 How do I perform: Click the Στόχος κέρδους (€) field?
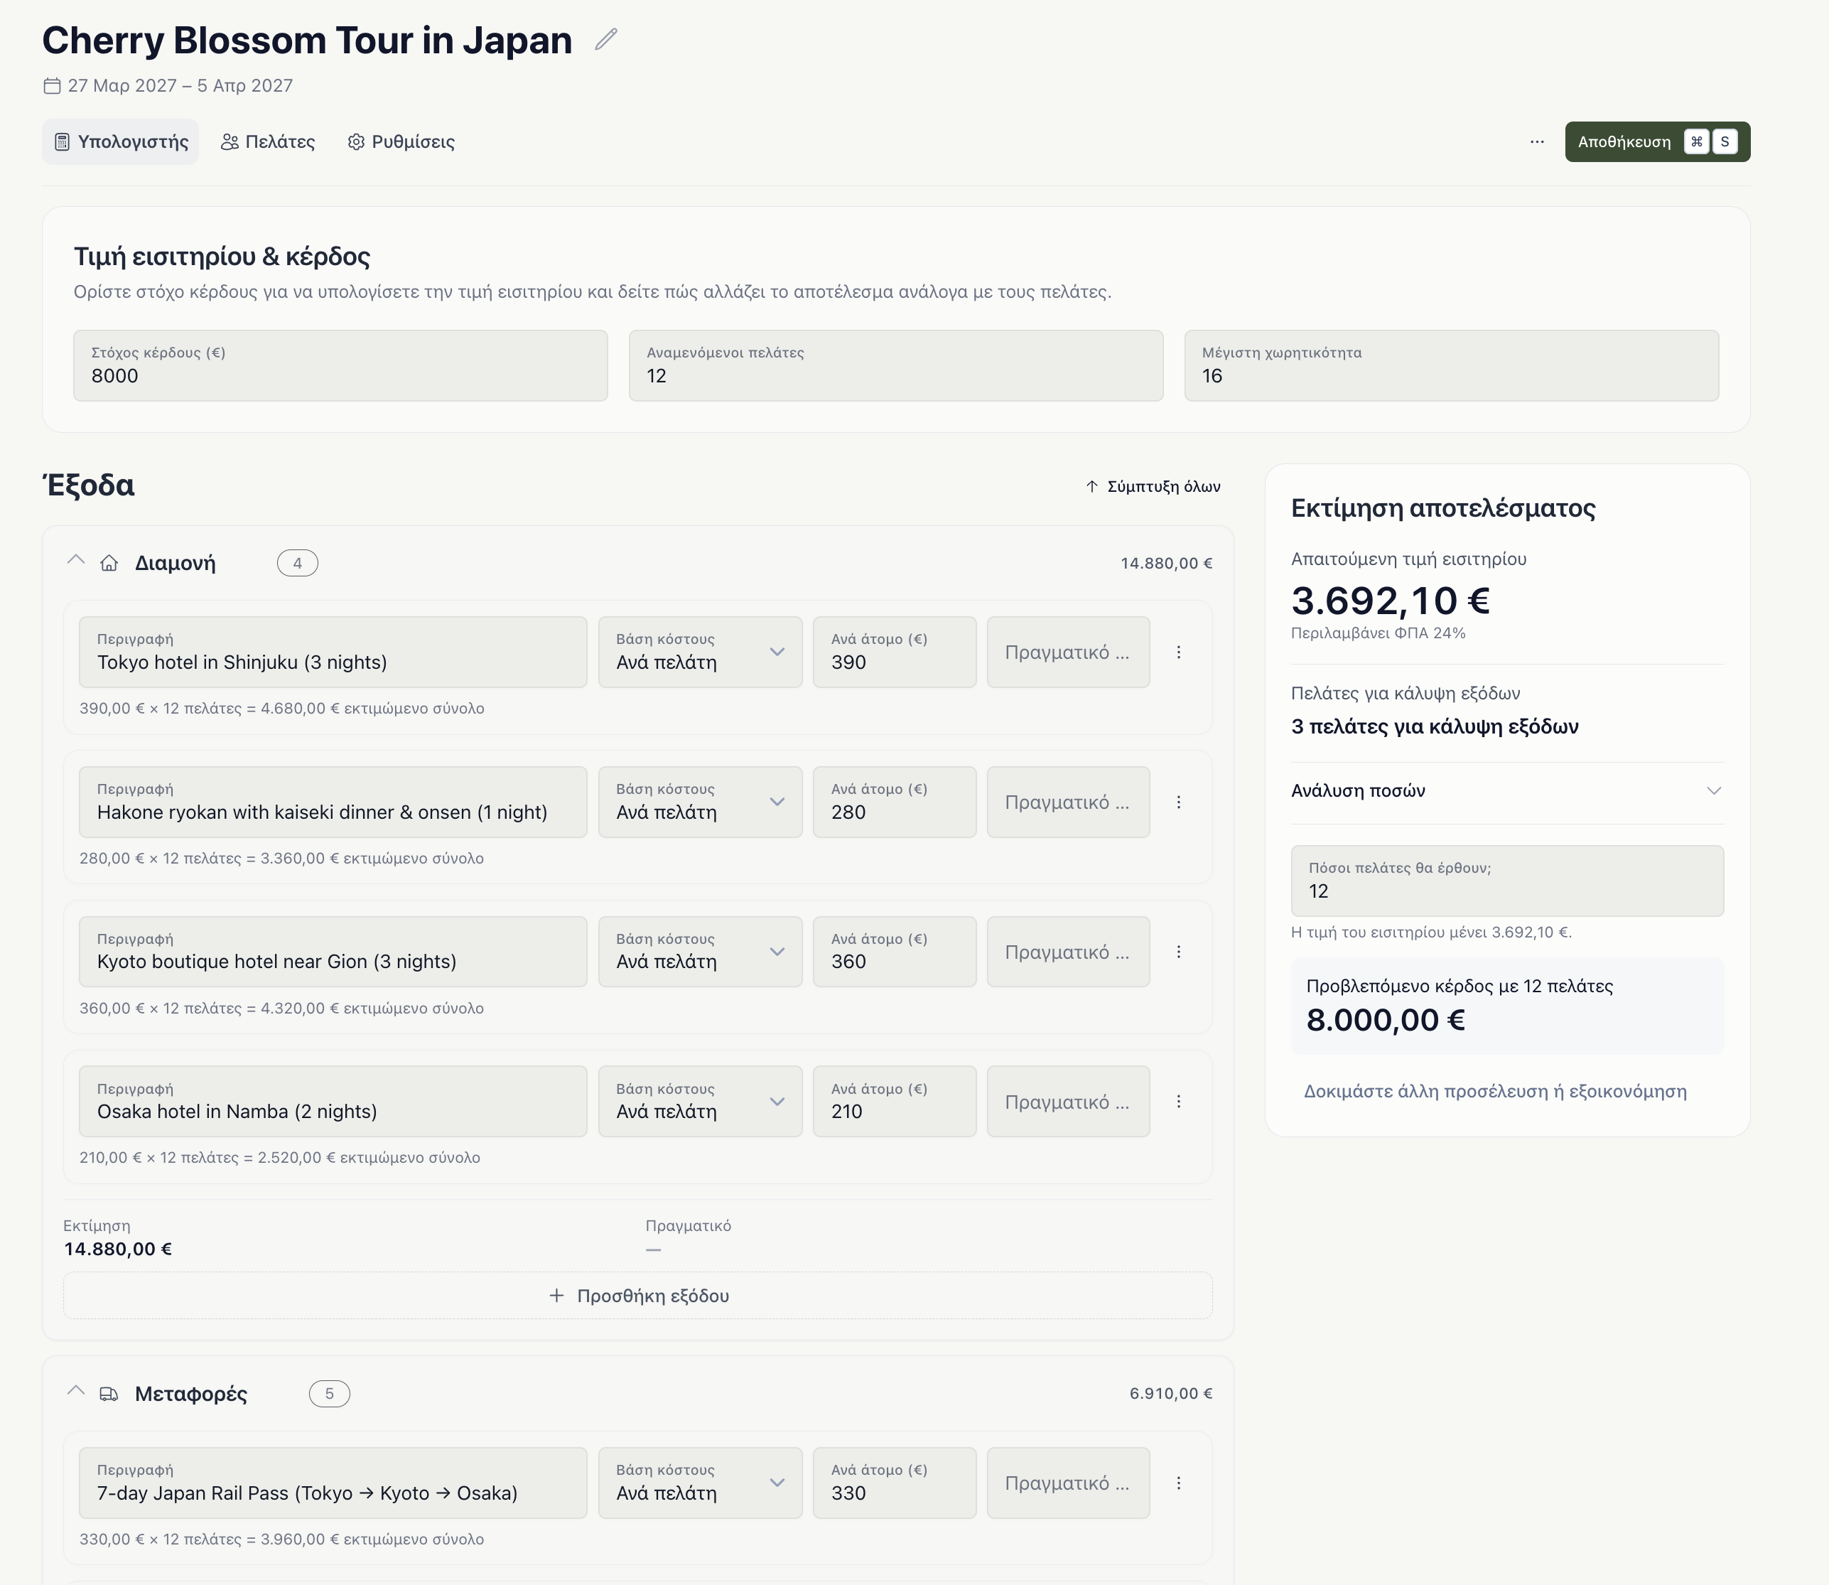point(340,366)
